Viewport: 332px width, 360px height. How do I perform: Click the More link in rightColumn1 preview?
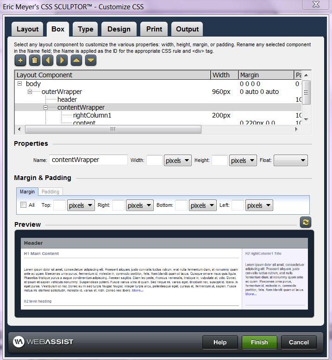[x=251, y=294]
